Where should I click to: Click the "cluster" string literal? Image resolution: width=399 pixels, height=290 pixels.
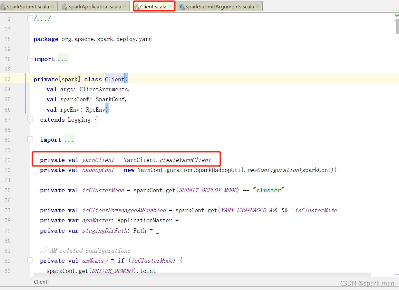[x=269, y=190]
